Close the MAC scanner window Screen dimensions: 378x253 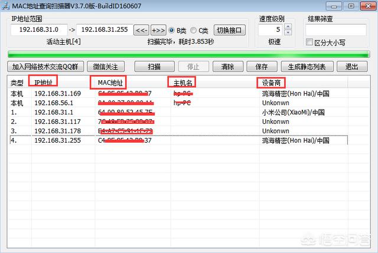coord(368,6)
